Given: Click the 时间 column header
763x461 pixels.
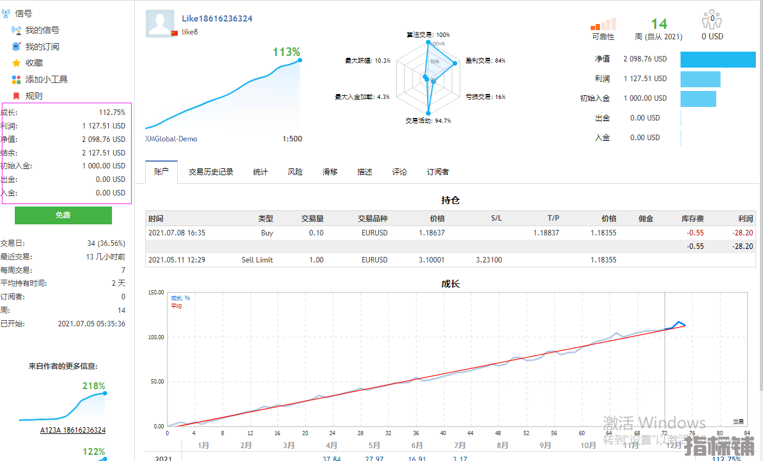Looking at the screenshot, I should [x=156, y=219].
